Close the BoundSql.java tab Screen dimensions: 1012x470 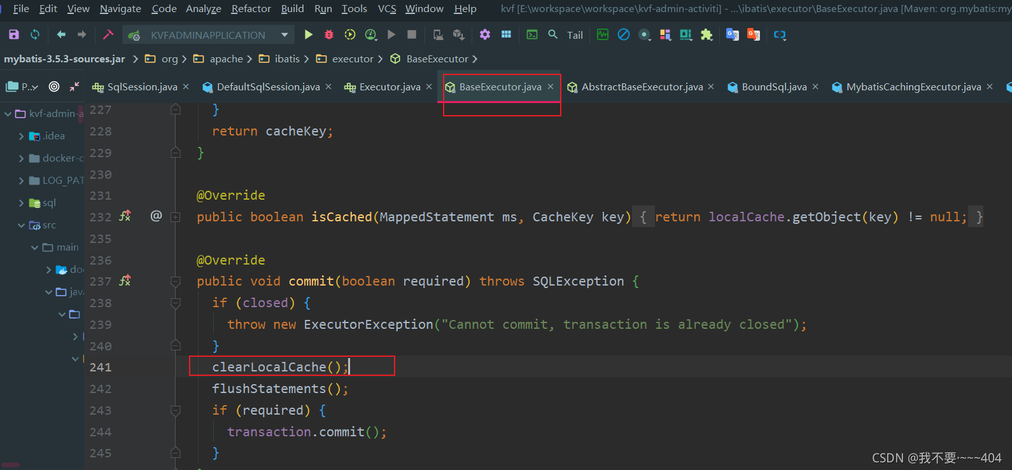tap(815, 86)
